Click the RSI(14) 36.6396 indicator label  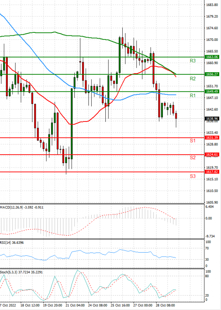[12, 242]
